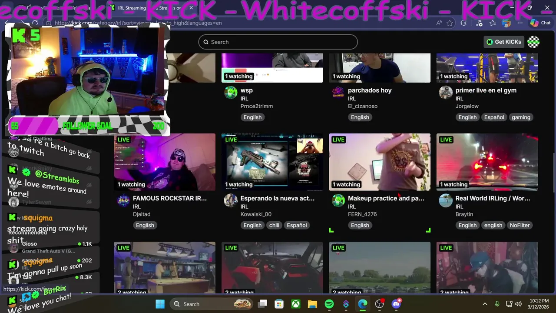Open Esperando la nueva act... stream thumbnail
The width and height of the screenshot is (556, 313).
point(272,162)
